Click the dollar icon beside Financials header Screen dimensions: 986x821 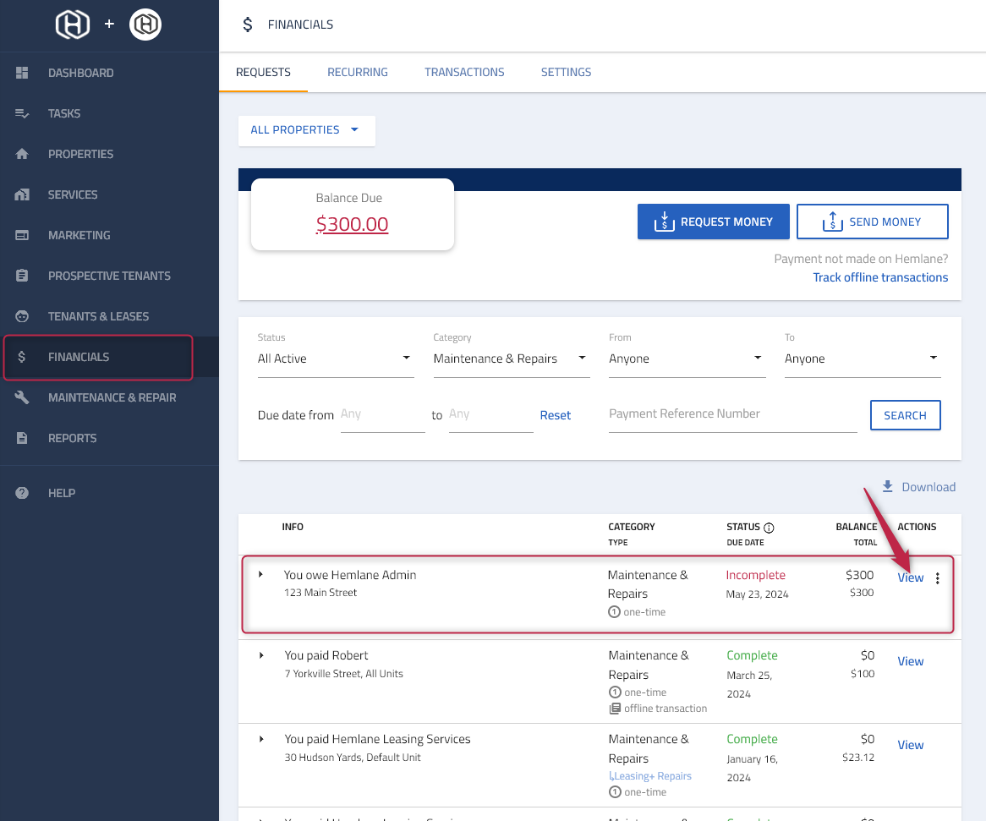click(248, 25)
